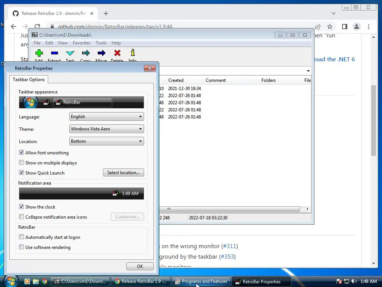Click Chrome's back arrow

13,27
